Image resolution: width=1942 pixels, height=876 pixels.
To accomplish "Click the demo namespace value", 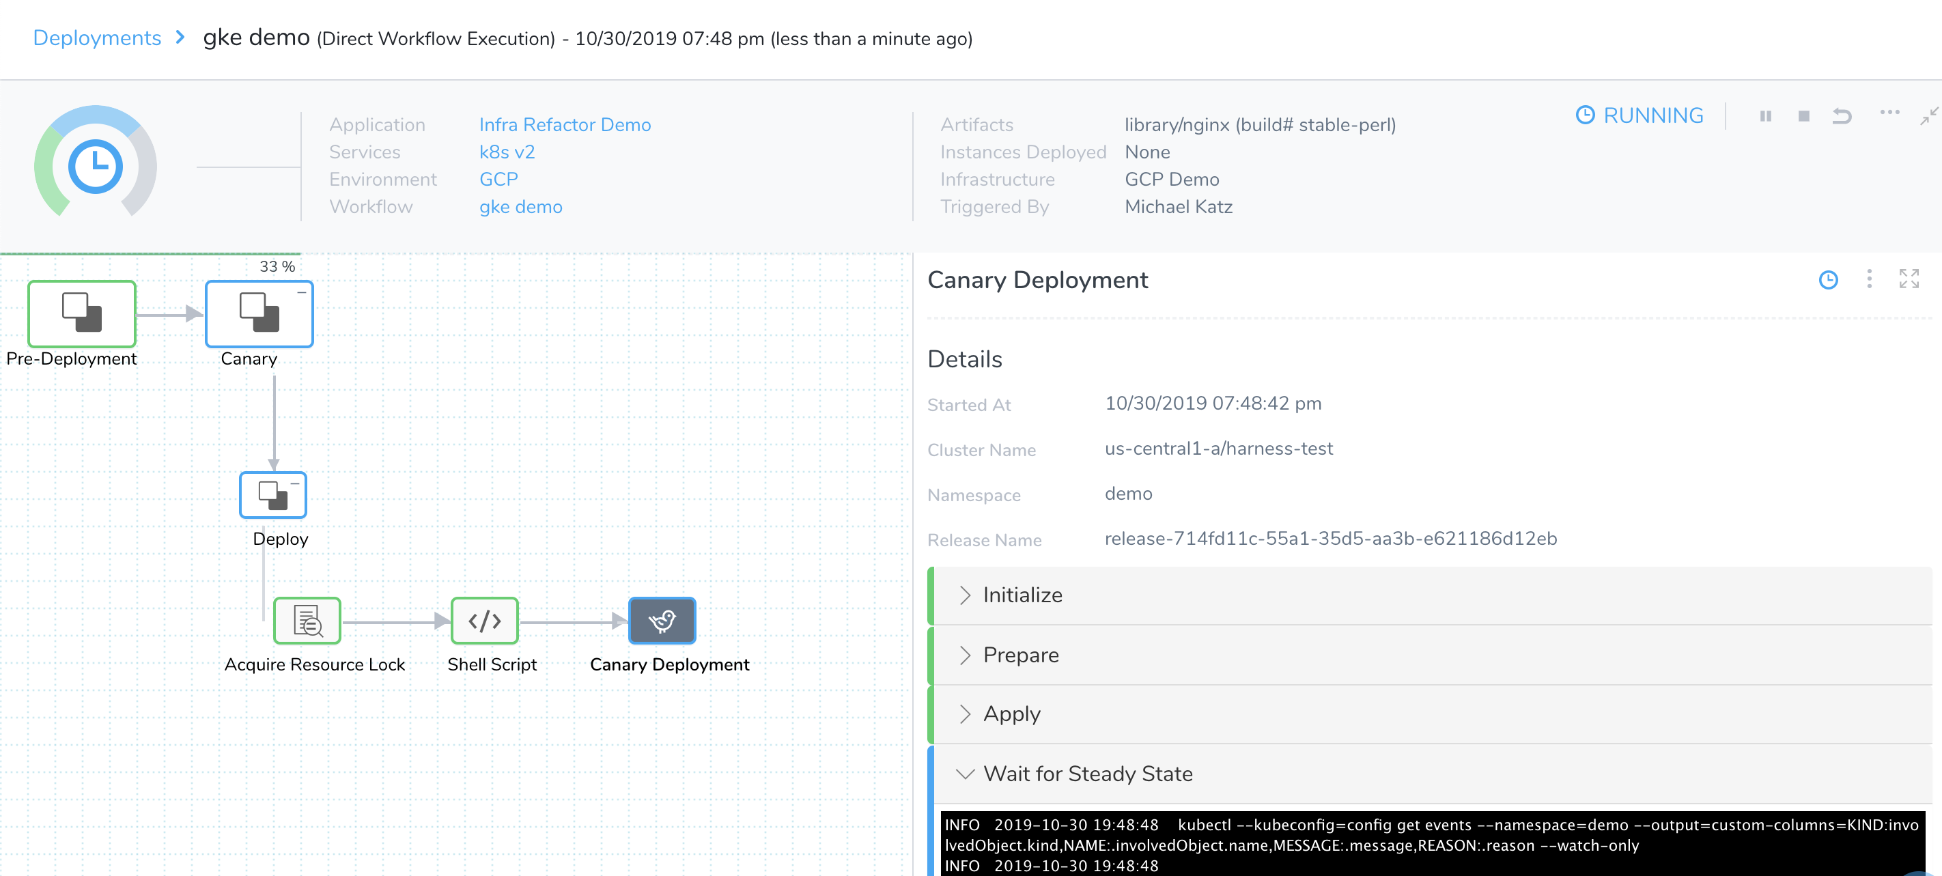I will click(1128, 493).
